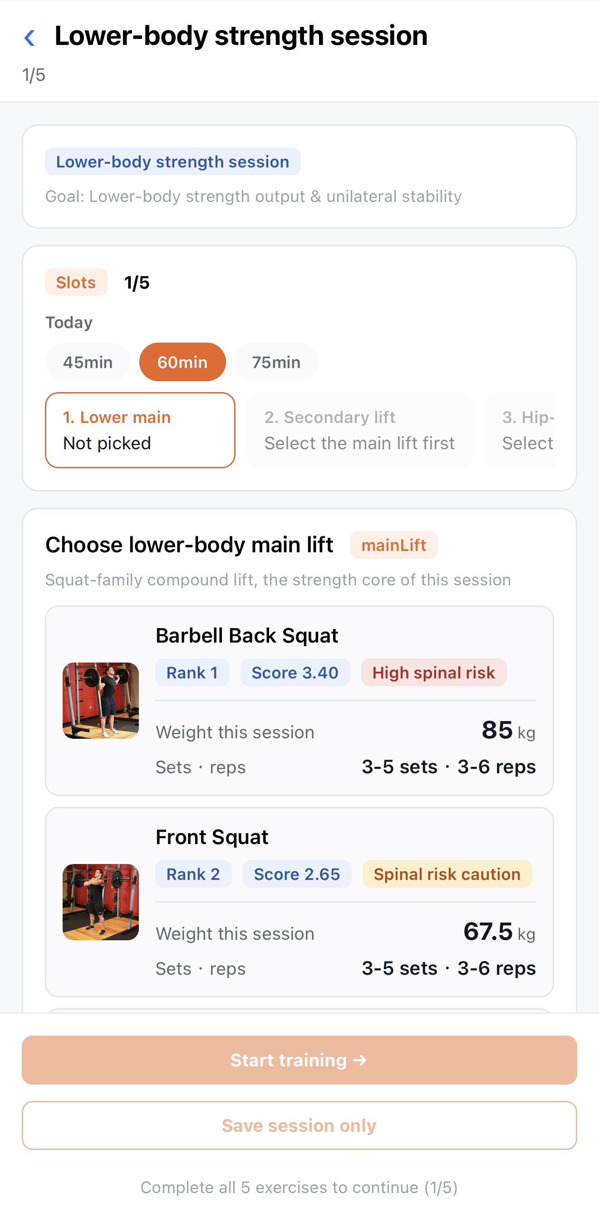
Task: Choose the Barbell Back Squat title
Action: click(x=247, y=635)
